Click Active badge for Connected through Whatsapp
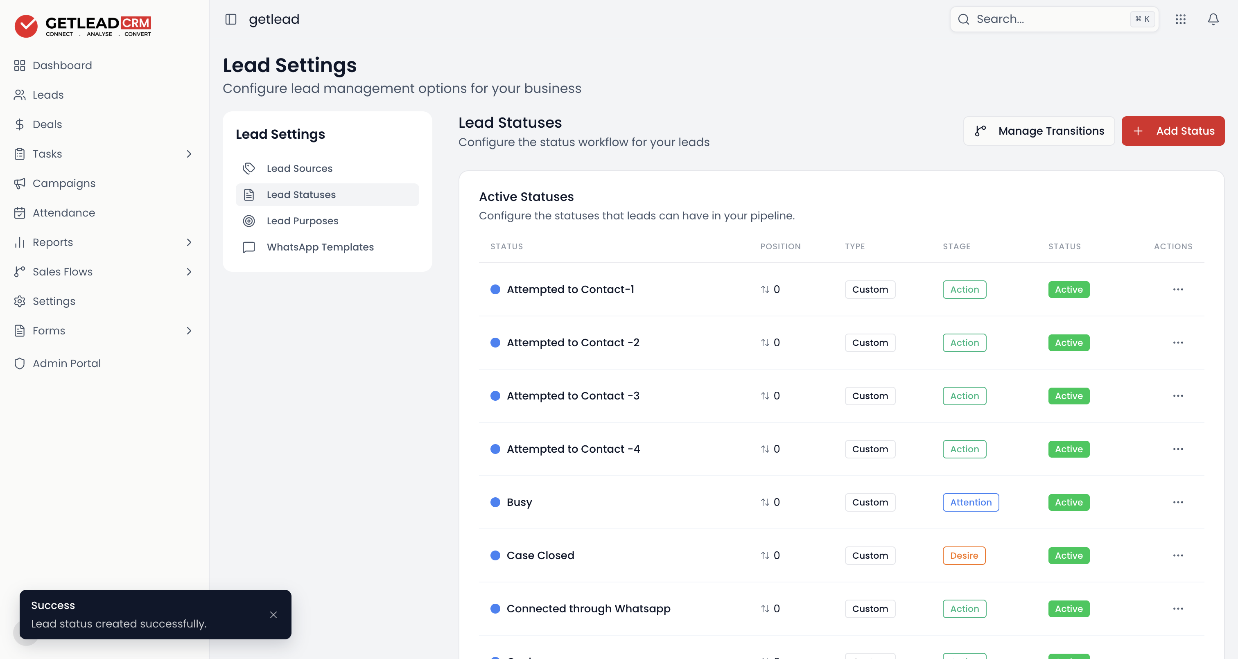 (x=1069, y=609)
